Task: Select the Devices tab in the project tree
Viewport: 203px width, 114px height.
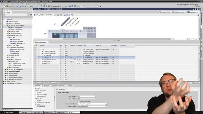Action: (x=7, y=12)
